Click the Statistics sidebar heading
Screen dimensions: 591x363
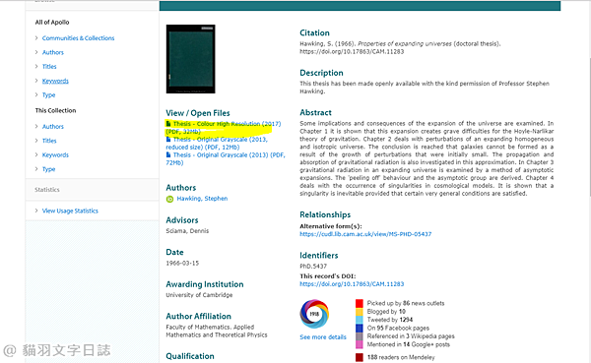point(47,190)
